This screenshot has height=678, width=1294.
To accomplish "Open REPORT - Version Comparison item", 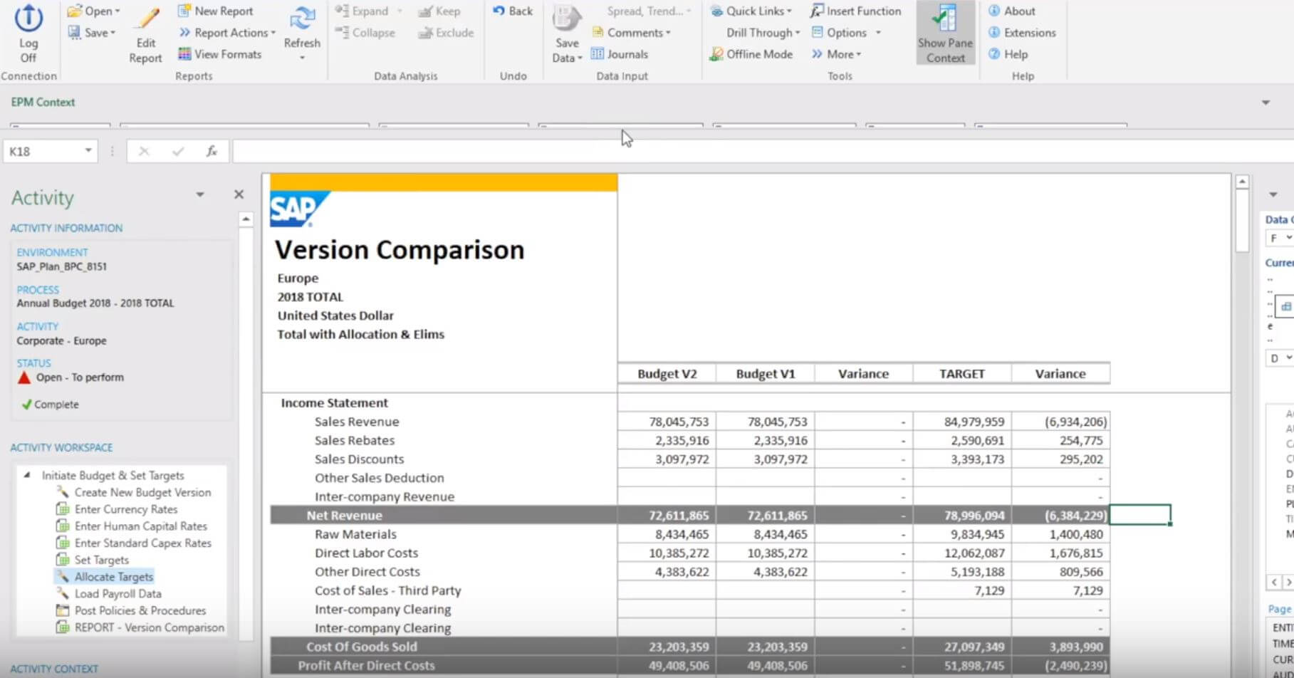I will [149, 627].
